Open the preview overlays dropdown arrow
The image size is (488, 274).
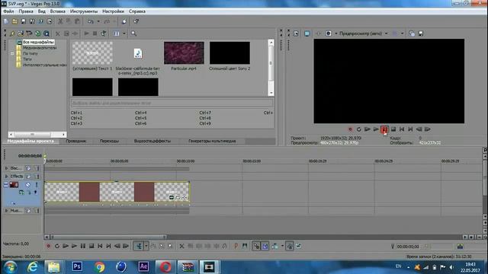pos(402,33)
